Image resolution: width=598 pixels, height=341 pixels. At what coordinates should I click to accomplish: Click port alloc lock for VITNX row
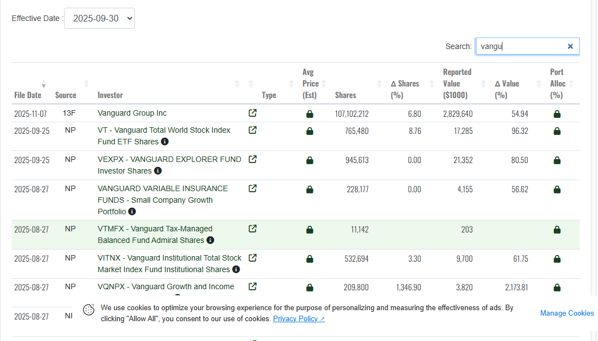(x=557, y=259)
